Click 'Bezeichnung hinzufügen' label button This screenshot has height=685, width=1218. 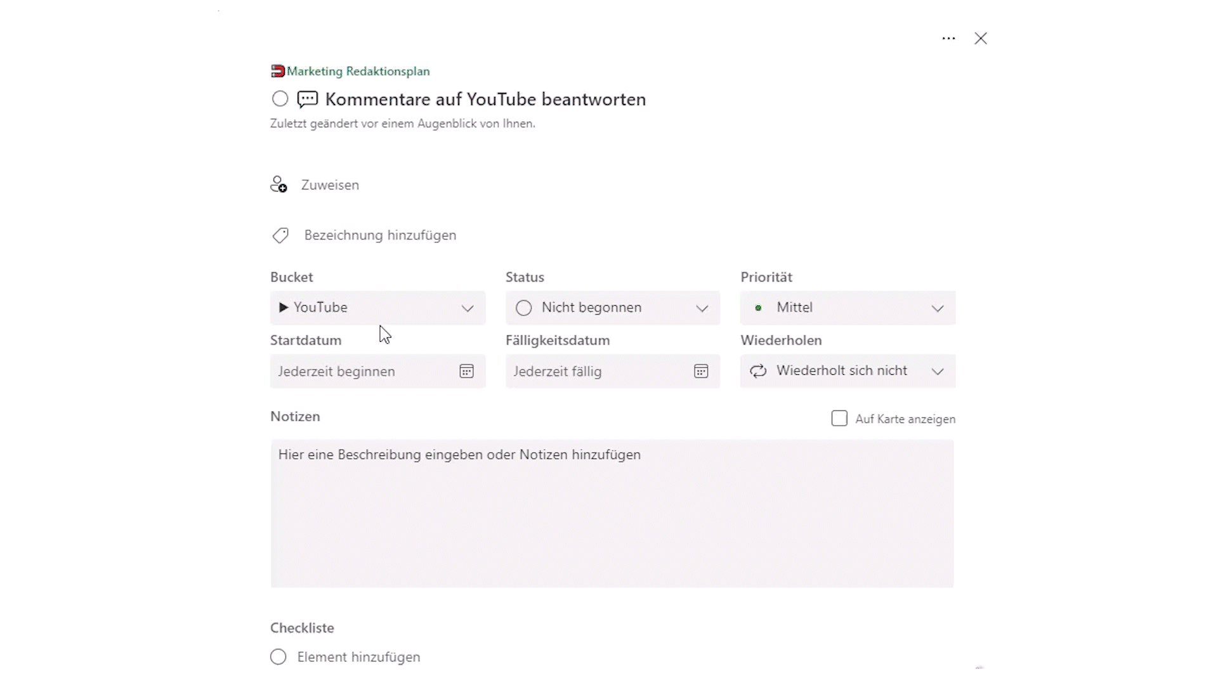[381, 235]
